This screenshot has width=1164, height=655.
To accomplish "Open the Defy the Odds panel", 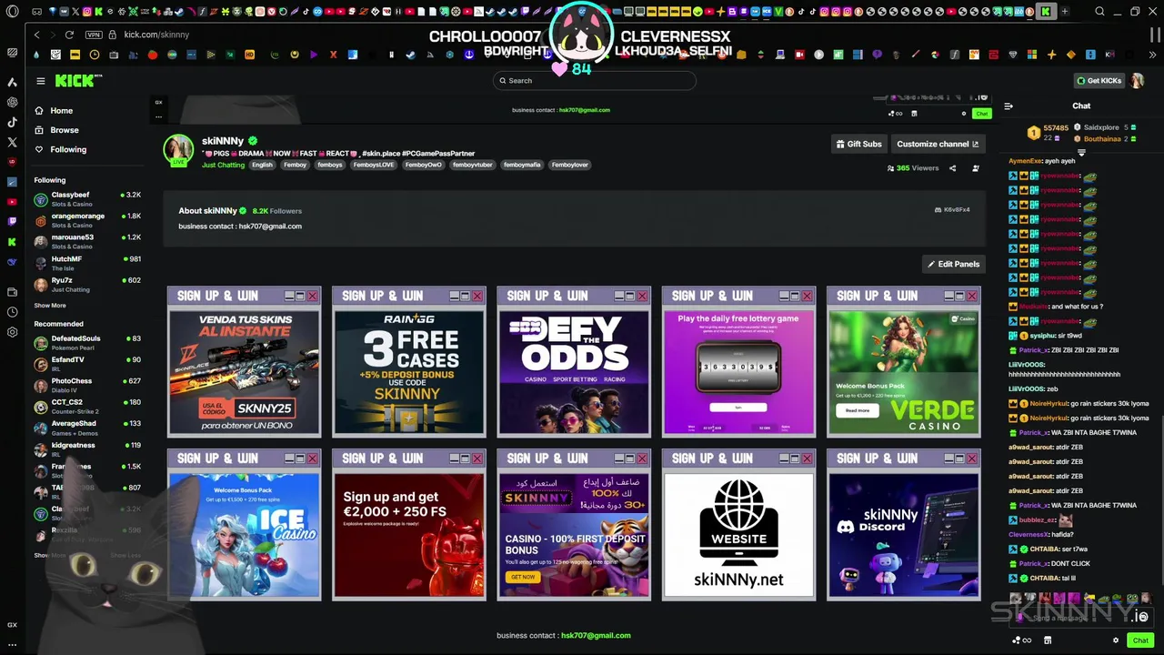I will coord(574,362).
